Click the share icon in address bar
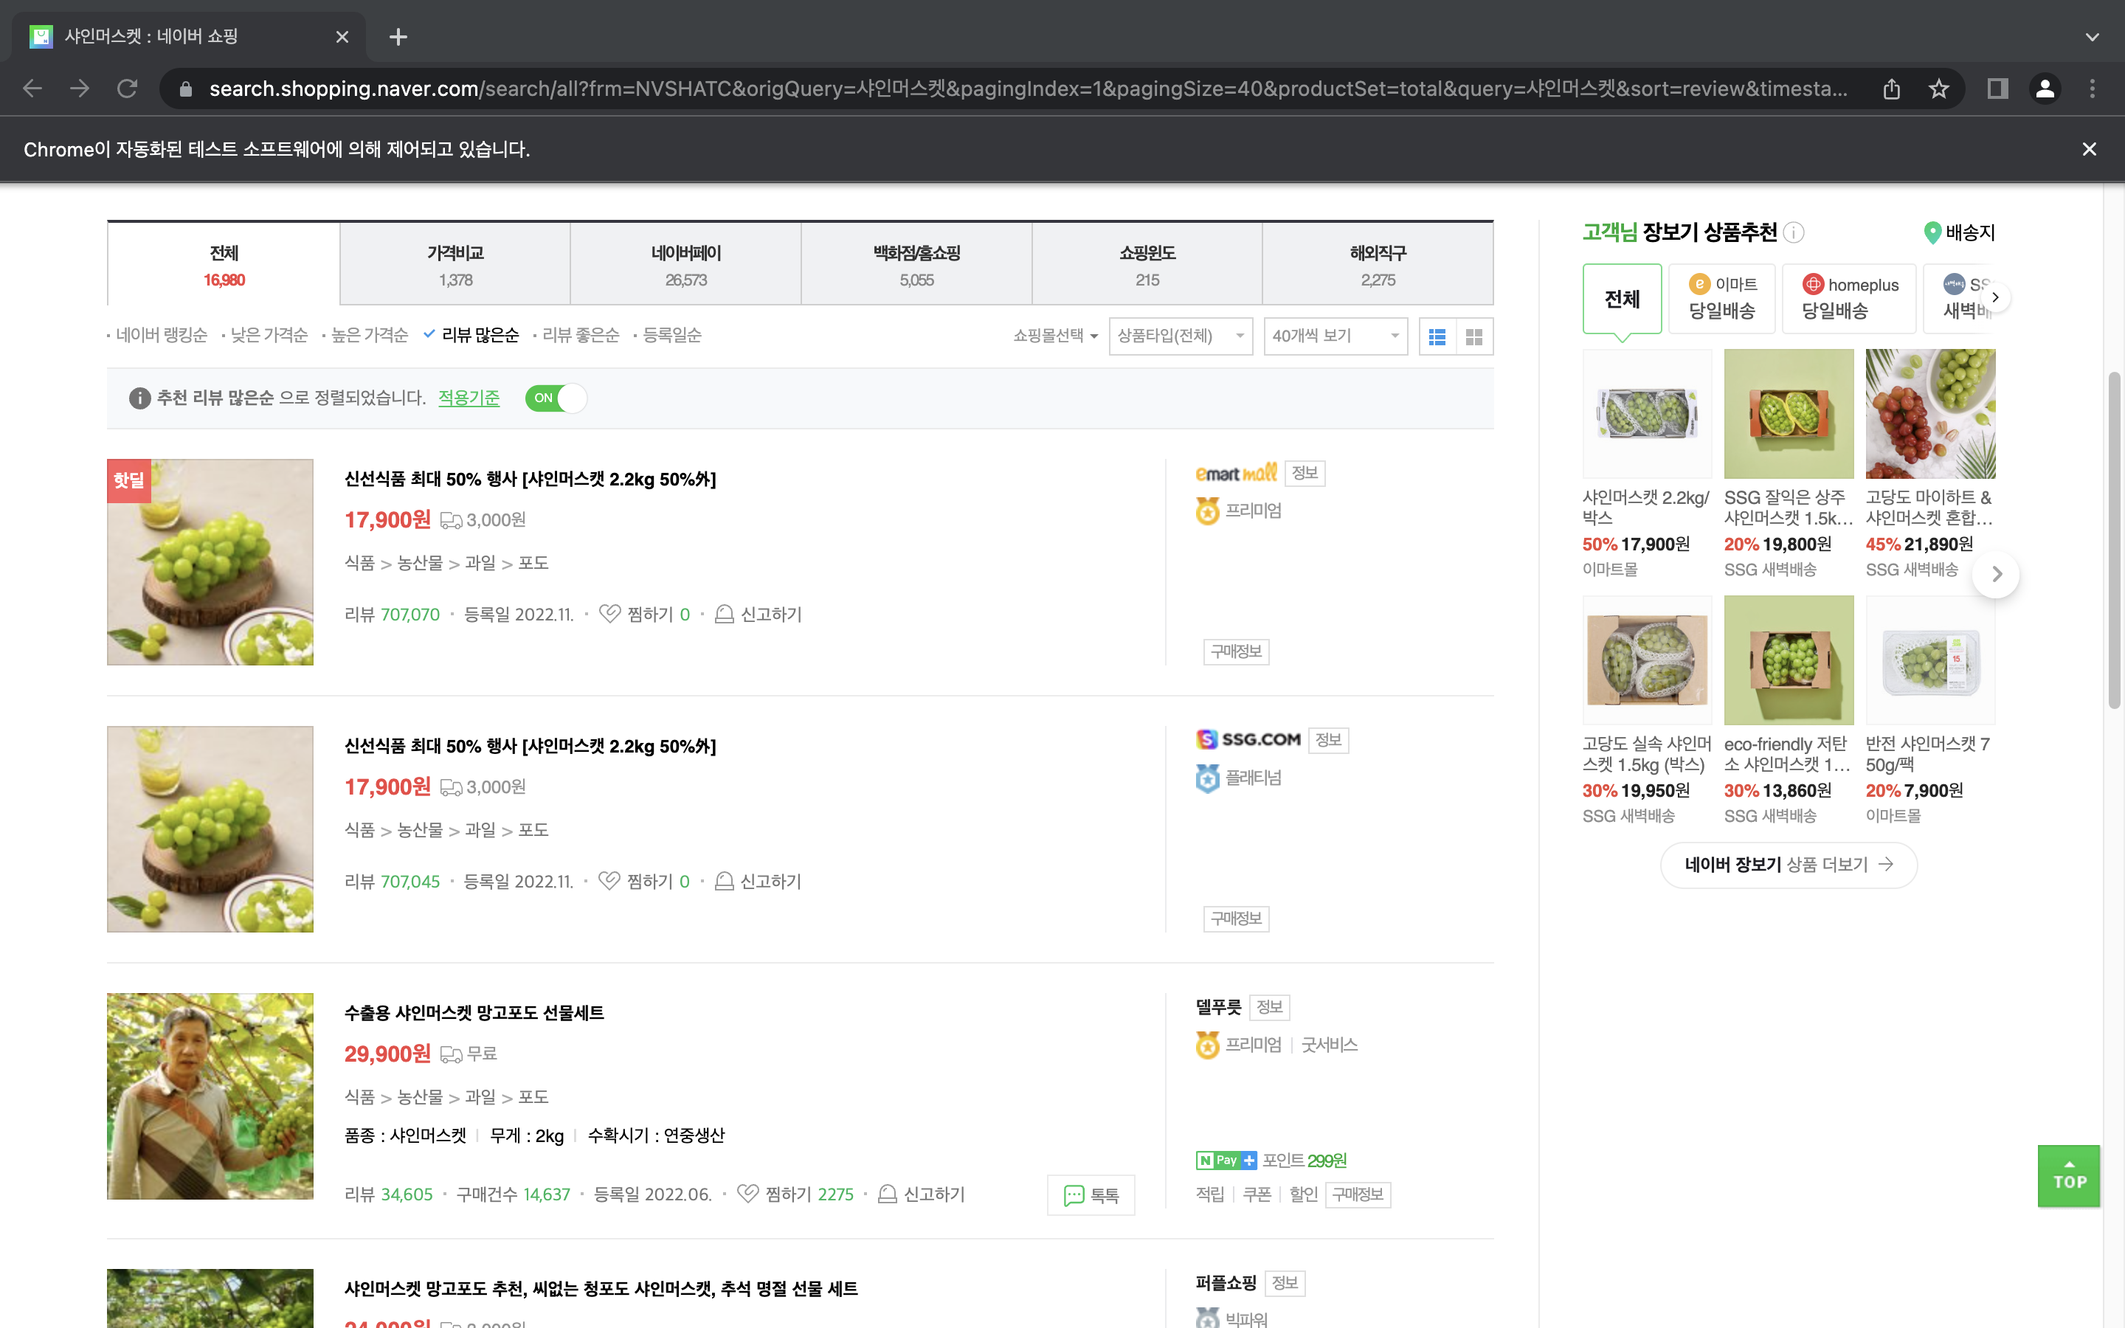This screenshot has height=1328, width=2125. [x=1891, y=89]
